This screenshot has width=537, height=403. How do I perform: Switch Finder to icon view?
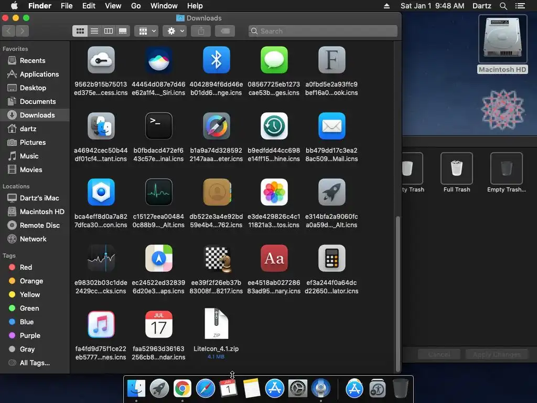click(80, 31)
